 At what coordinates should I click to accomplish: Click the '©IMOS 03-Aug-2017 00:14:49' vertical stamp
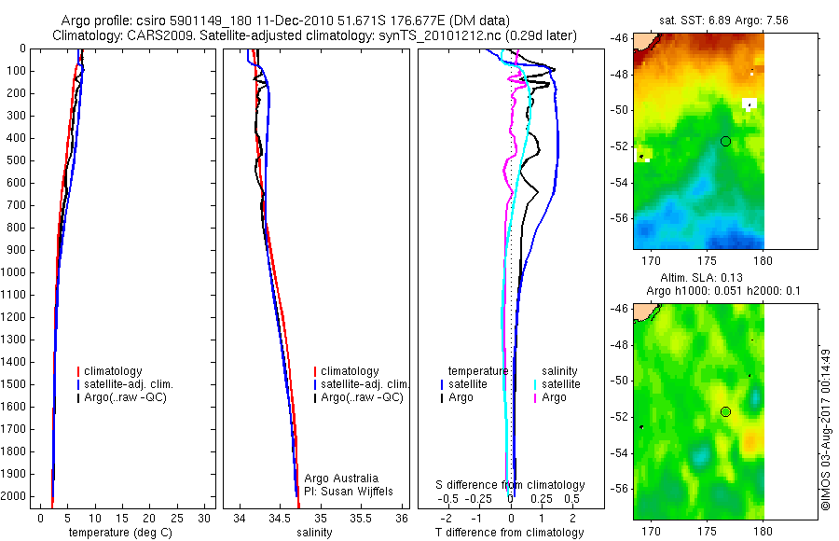coord(826,430)
